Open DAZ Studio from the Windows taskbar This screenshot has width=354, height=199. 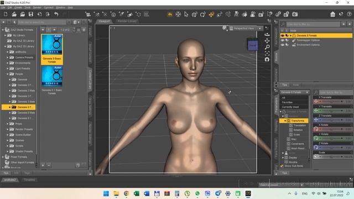tap(248, 193)
